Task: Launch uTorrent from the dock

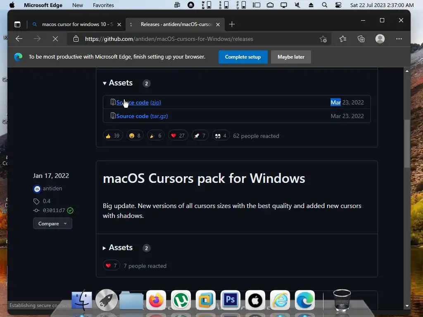Action: coord(181,300)
